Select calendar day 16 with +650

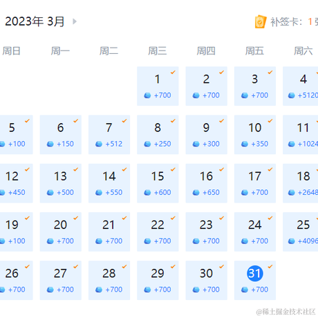(x=206, y=183)
